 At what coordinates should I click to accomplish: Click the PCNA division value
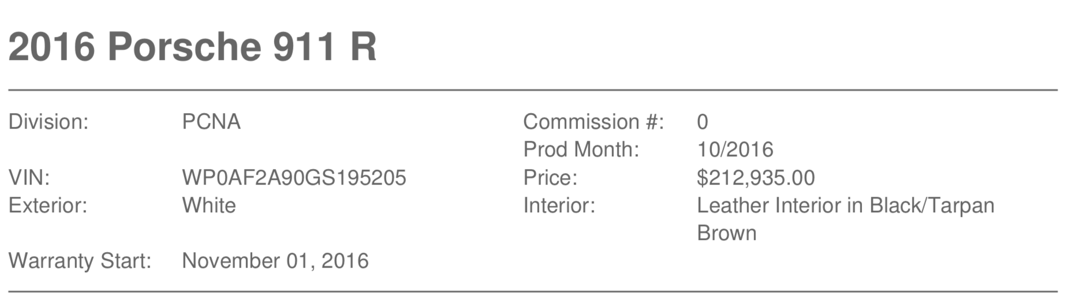point(211,122)
